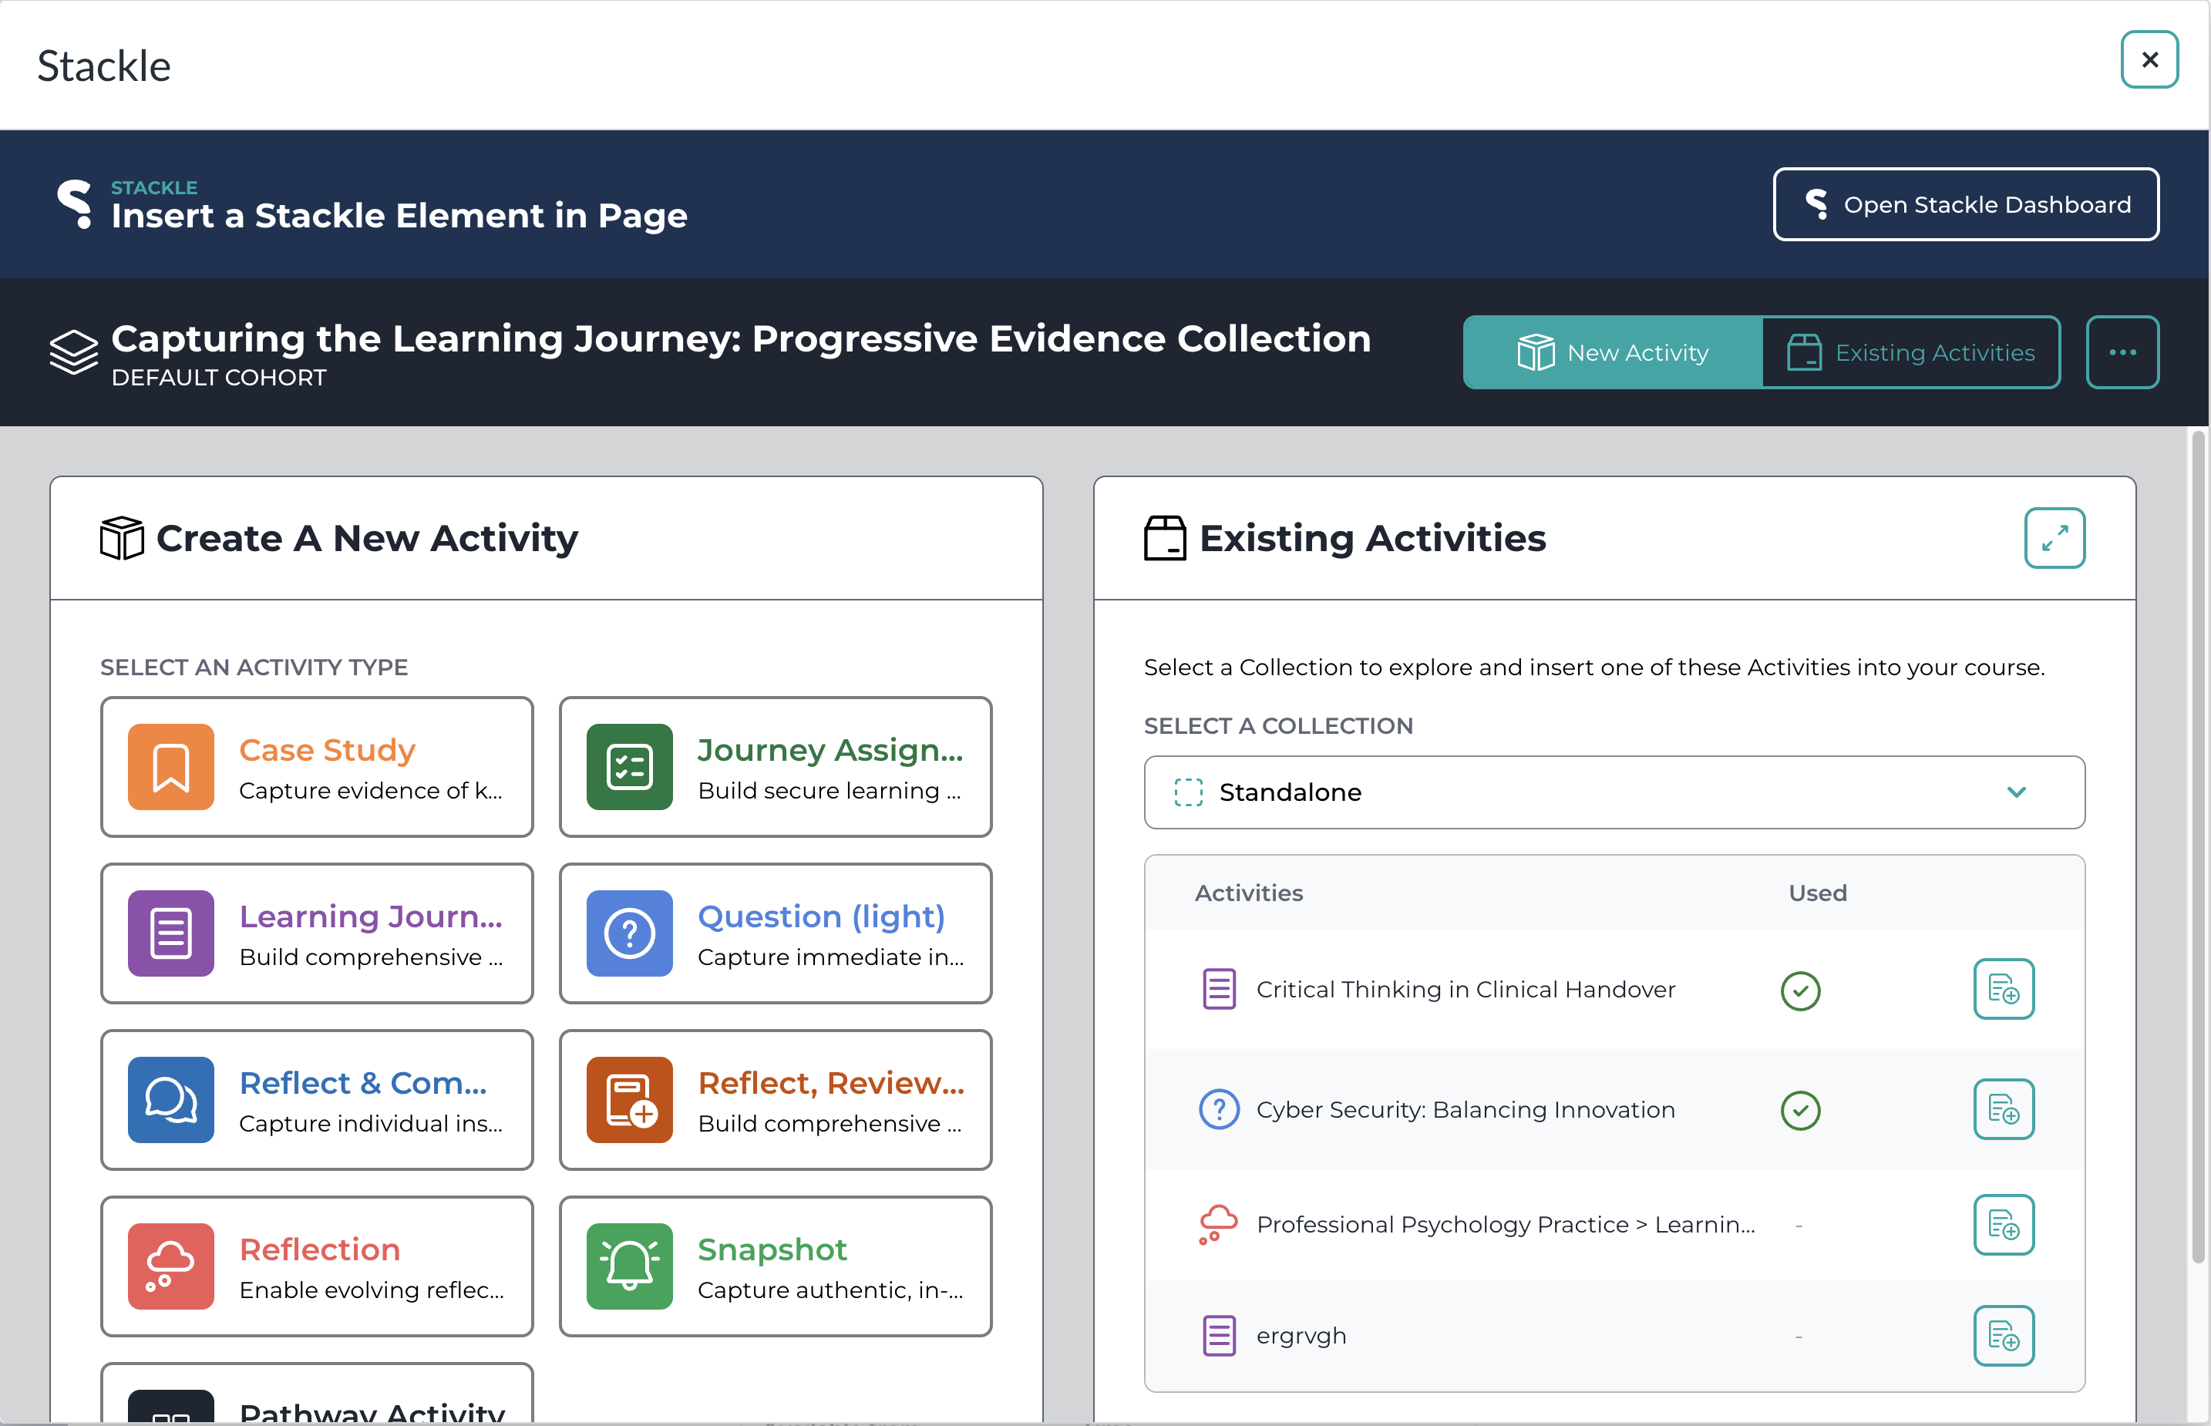Choose the Snapshot activity card

pyautogui.click(x=775, y=1266)
